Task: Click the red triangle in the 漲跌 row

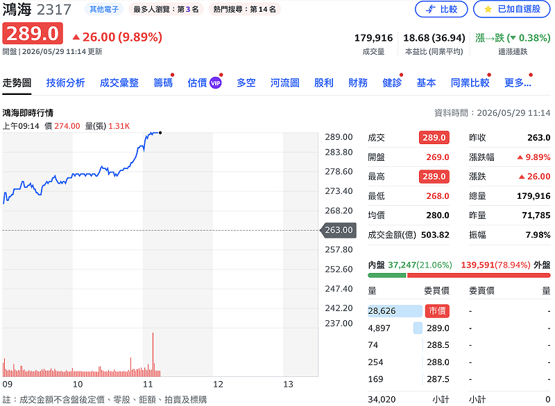Action: (x=522, y=177)
